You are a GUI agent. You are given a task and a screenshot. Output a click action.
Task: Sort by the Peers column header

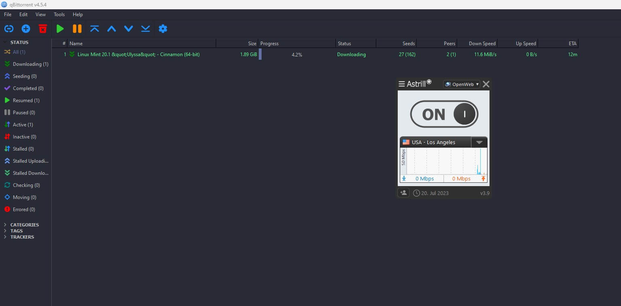click(x=437, y=44)
